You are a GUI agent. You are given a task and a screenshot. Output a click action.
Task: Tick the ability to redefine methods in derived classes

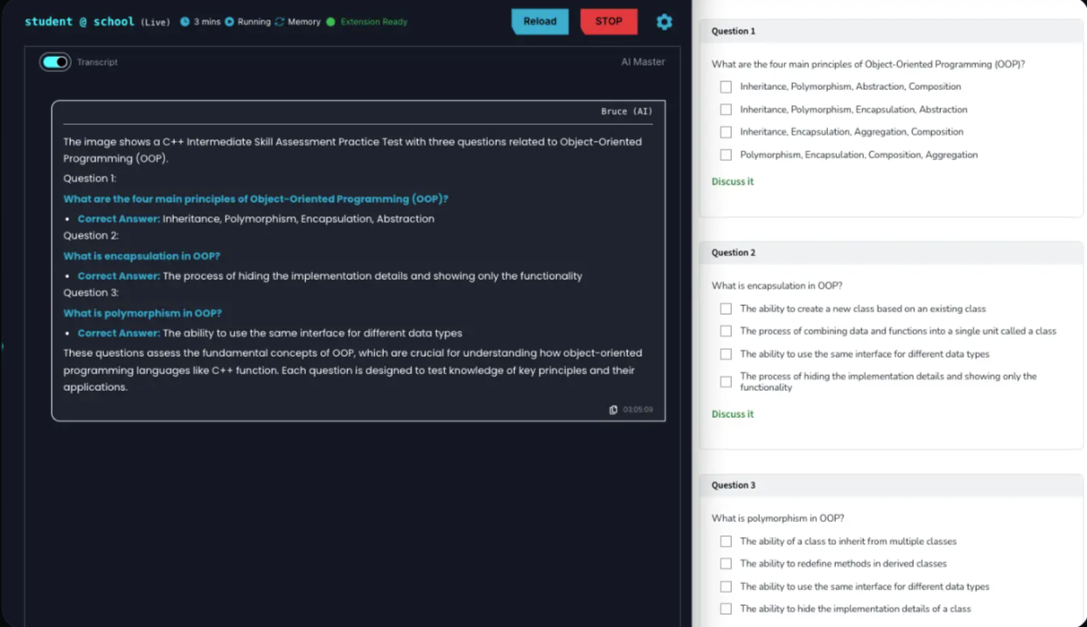click(726, 563)
